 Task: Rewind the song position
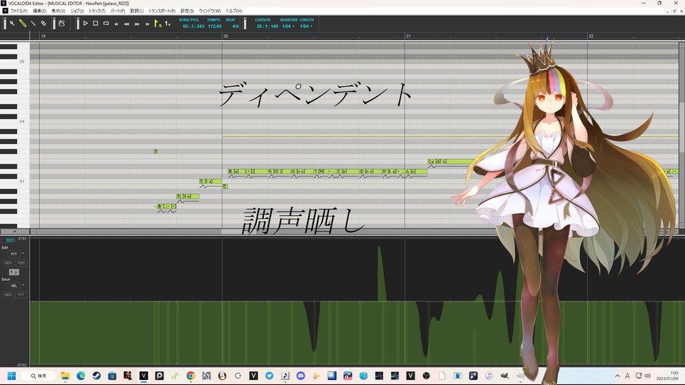(127, 24)
